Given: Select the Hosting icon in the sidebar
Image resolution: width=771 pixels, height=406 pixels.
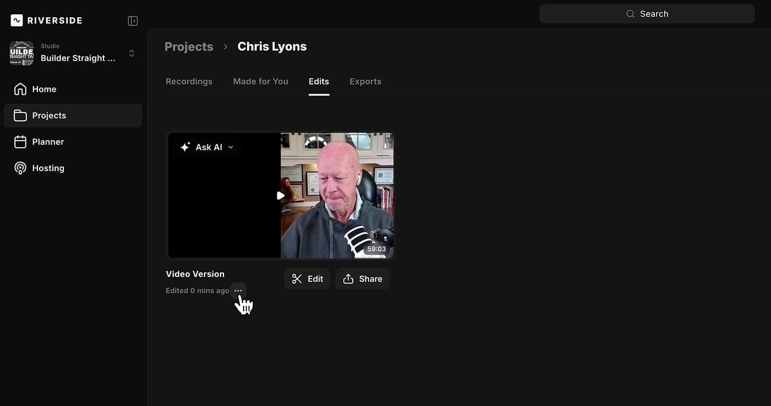Looking at the screenshot, I should click(20, 168).
